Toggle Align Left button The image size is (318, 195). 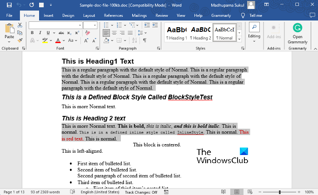106,33
